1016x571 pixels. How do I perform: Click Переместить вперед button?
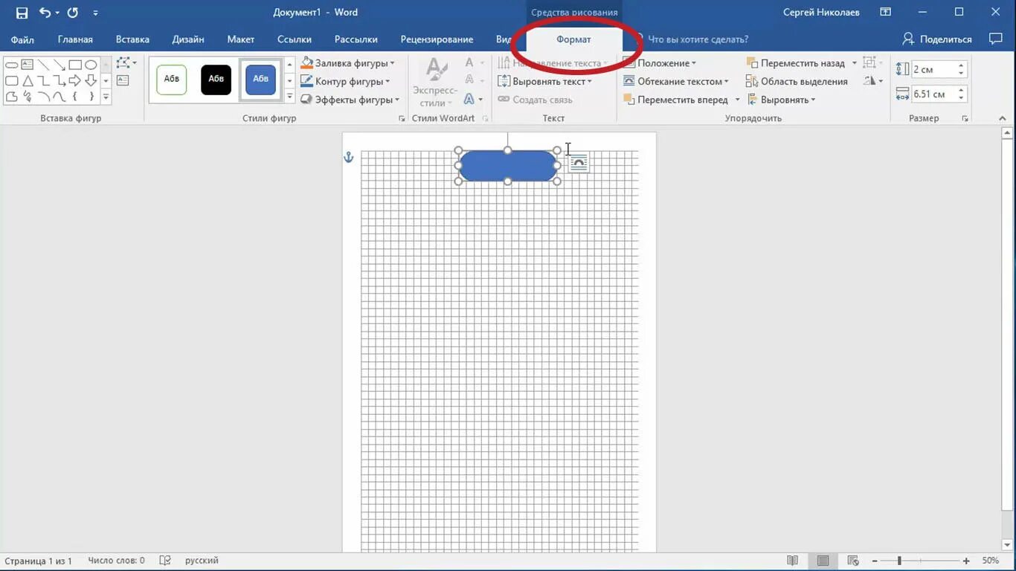[676, 100]
